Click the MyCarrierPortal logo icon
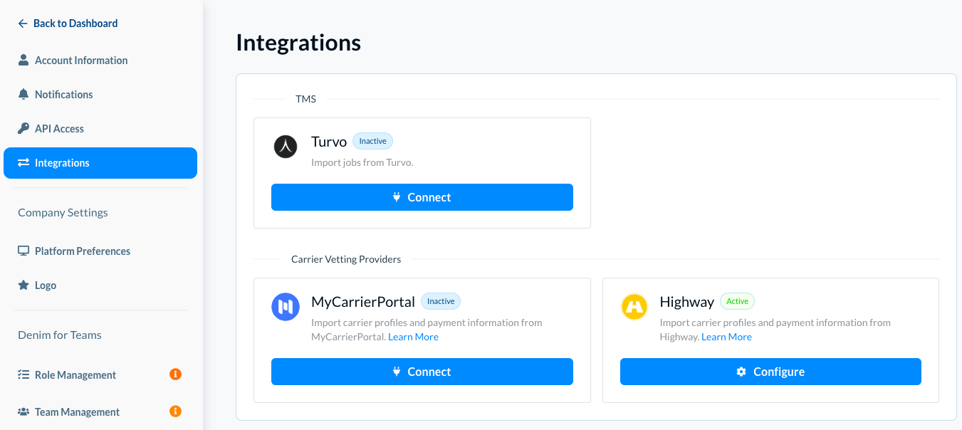This screenshot has height=430, width=962. (286, 307)
